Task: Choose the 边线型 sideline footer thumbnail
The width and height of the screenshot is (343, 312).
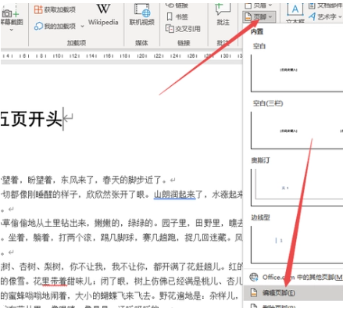Action: point(297,245)
